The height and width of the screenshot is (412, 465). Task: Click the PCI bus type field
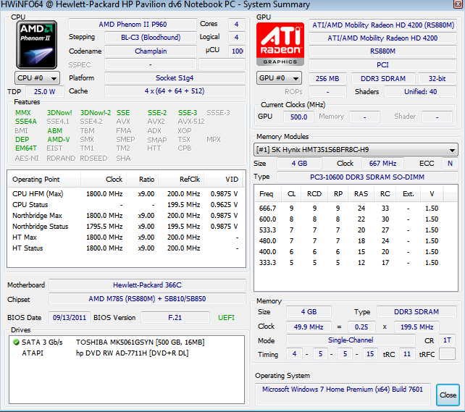tap(383, 65)
